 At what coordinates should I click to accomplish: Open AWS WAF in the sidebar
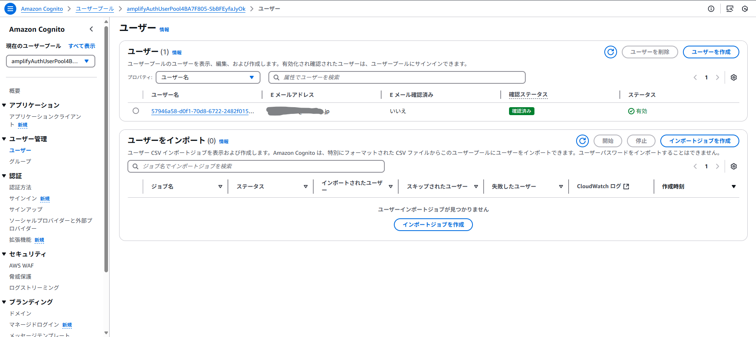click(x=21, y=266)
